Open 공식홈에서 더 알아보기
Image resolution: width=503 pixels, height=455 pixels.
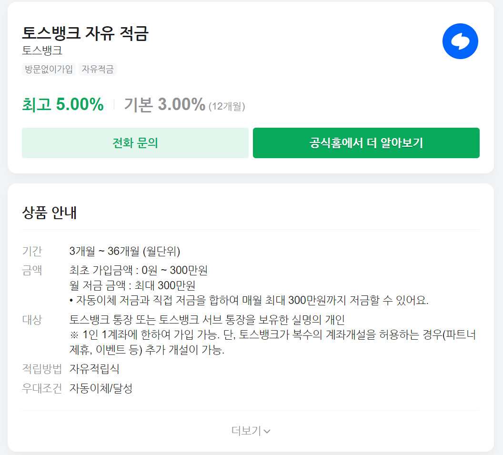(366, 142)
